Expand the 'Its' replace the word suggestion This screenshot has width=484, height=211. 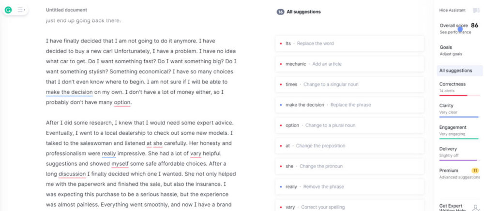pos(349,43)
